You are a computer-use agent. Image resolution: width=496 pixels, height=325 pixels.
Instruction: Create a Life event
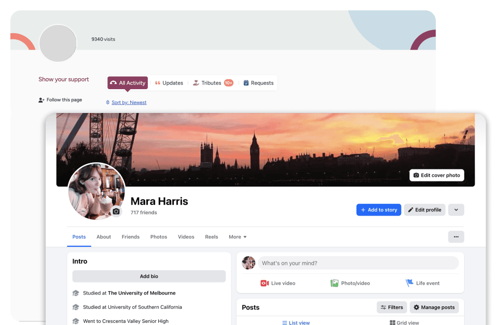pyautogui.click(x=423, y=283)
